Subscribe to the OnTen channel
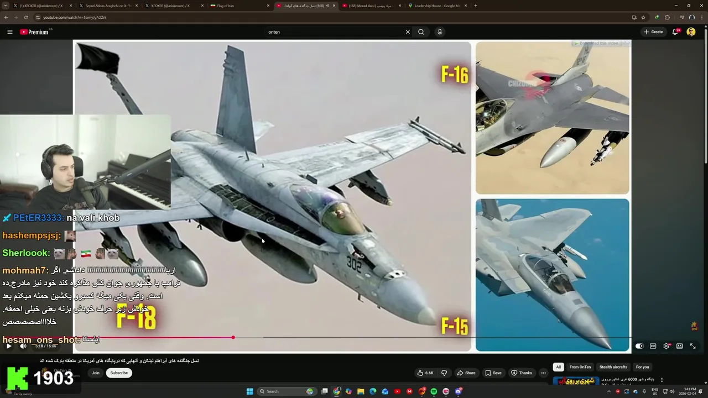Image resolution: width=708 pixels, height=398 pixels. tap(119, 373)
